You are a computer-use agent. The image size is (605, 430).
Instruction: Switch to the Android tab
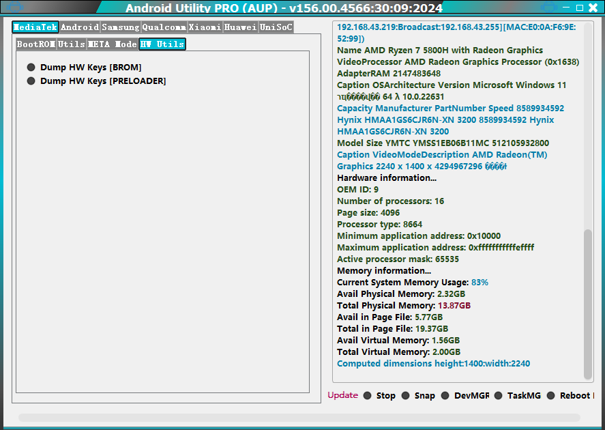(80, 27)
